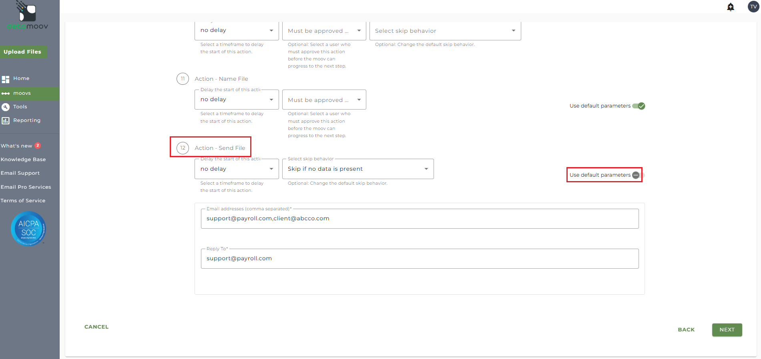Click the AICPA SOC badge
This screenshot has height=359, width=761.
click(28, 228)
